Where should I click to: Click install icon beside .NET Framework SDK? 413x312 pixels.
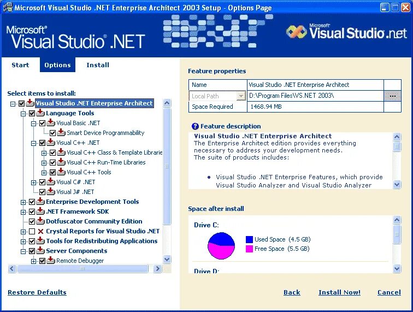(40, 211)
